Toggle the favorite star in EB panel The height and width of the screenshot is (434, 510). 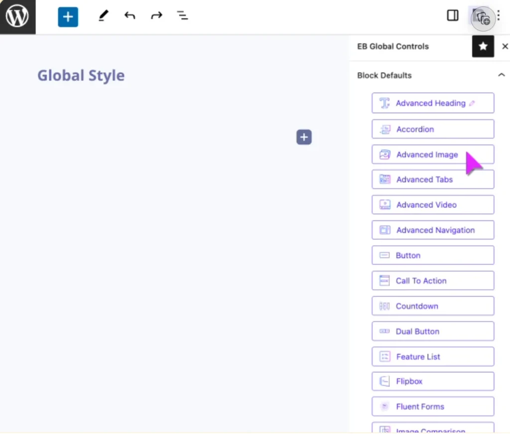(x=483, y=46)
